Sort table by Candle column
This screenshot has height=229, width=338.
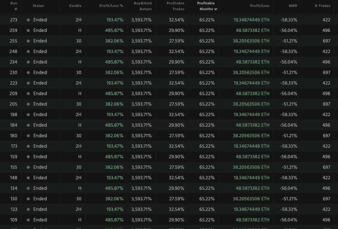(x=75, y=6)
